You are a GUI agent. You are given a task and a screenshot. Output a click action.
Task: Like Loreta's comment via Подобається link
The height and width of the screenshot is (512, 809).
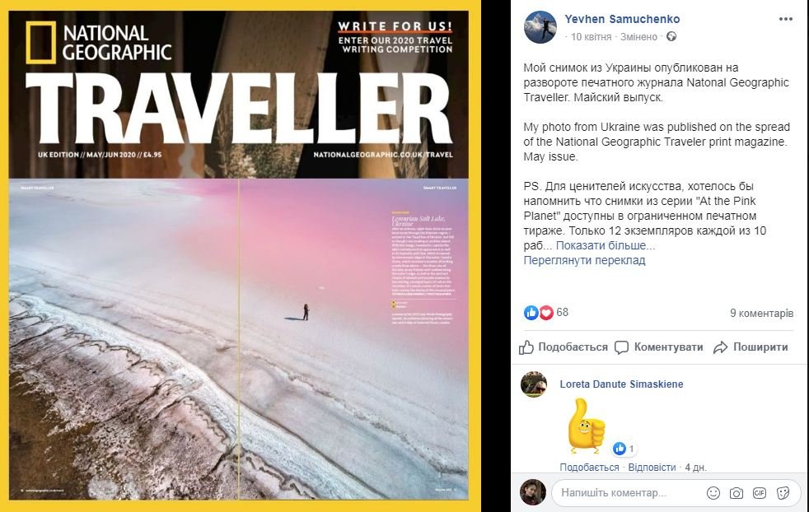click(589, 468)
